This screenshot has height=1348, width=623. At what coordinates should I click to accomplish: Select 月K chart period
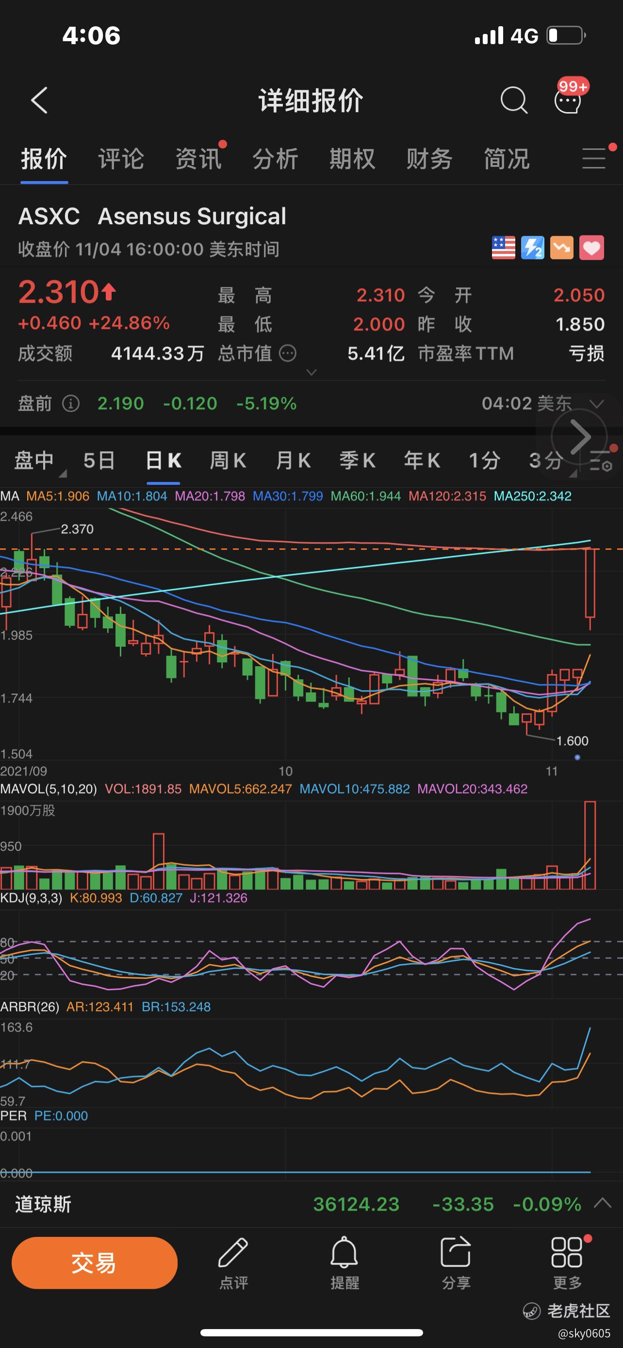(x=293, y=460)
